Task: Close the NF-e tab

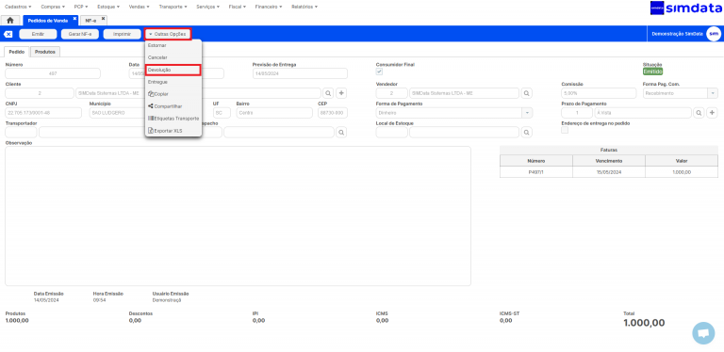Action: (x=103, y=19)
